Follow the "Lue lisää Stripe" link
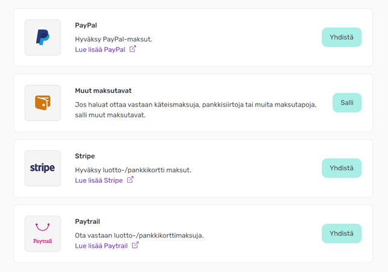The height and width of the screenshot is (272, 388). (x=98, y=180)
